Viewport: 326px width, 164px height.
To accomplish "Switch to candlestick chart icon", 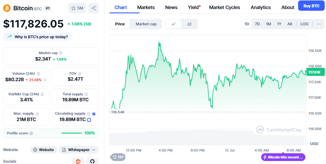I will [x=189, y=24].
